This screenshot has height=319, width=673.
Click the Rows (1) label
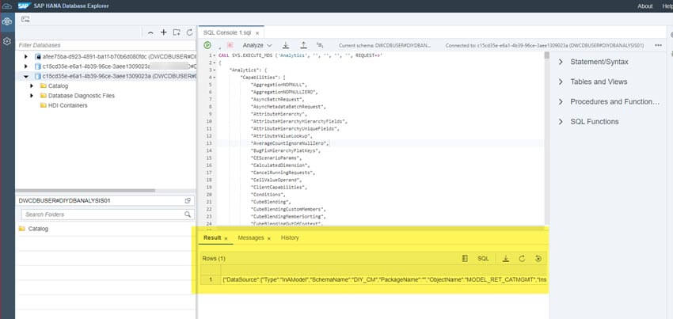tap(213, 259)
